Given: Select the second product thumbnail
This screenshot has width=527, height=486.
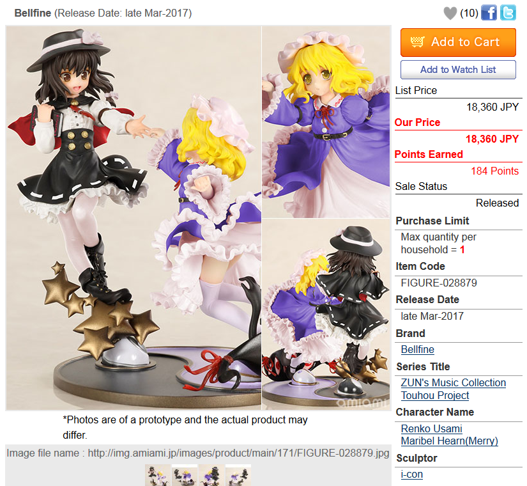Looking at the screenshot, I should tap(185, 475).
